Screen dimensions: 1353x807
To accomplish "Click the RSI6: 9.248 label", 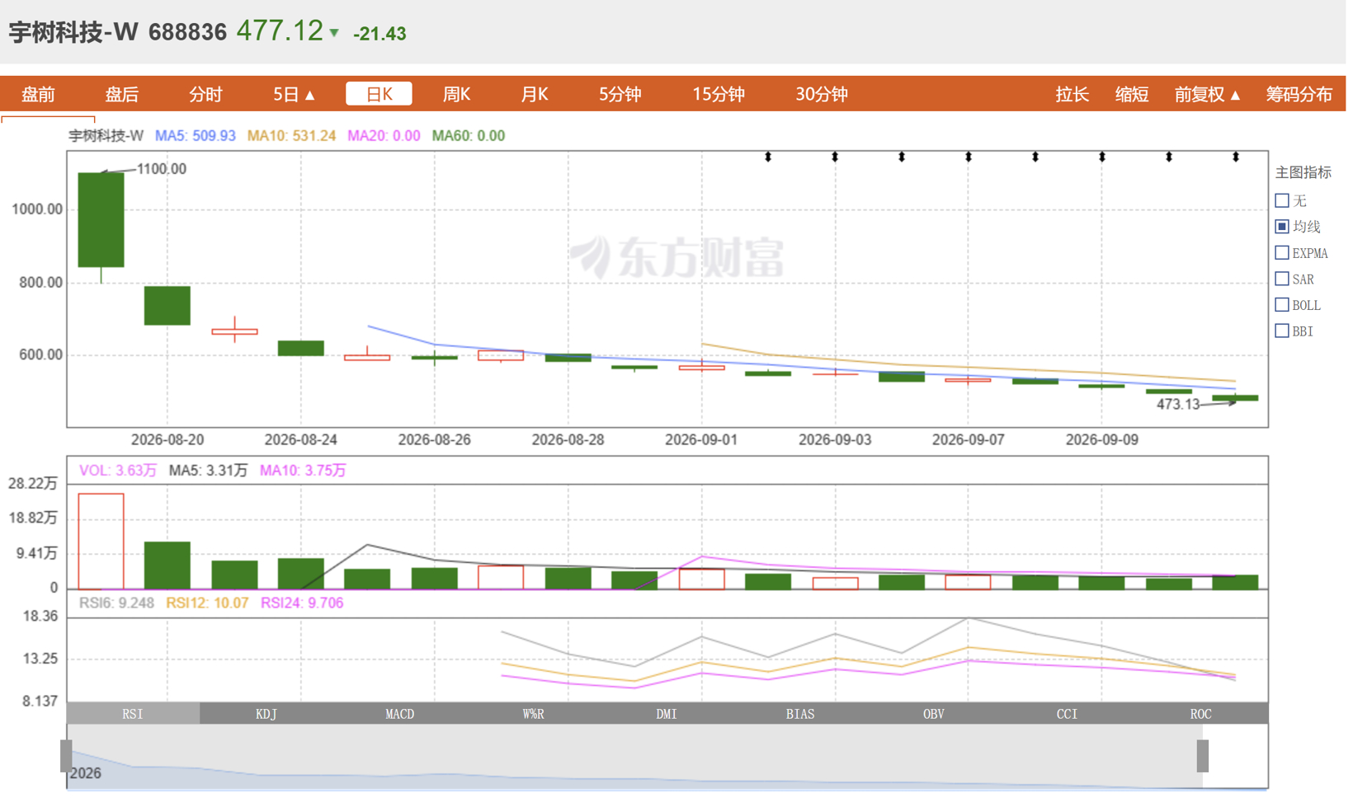I will [116, 603].
